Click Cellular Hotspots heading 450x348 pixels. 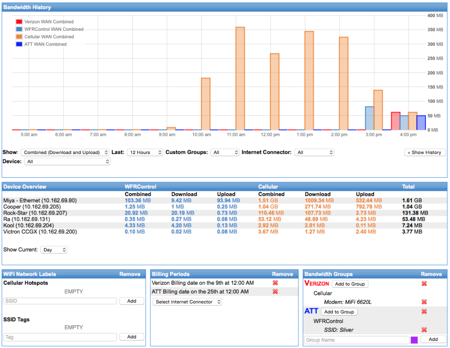tap(25, 283)
